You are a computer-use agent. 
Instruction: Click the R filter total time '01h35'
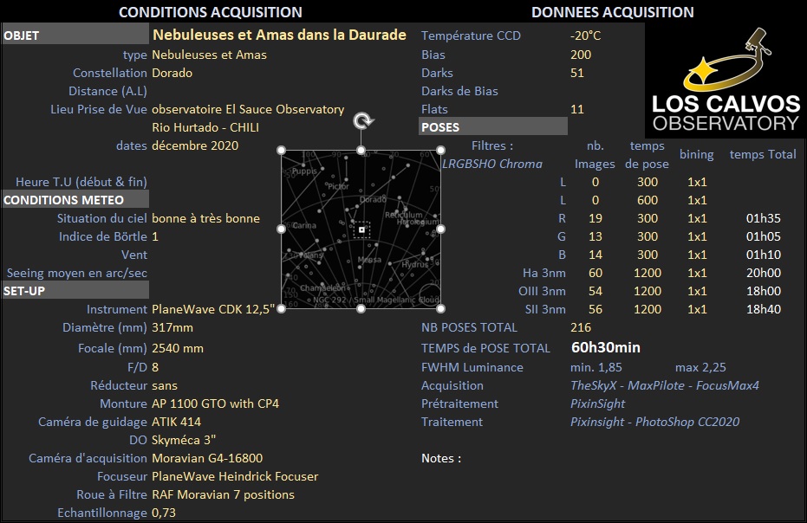(764, 218)
